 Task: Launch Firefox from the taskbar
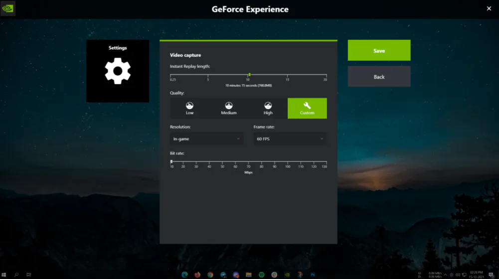[197, 275]
